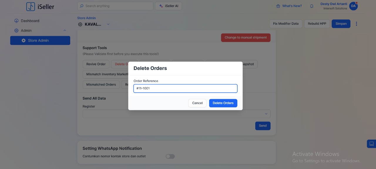This screenshot has width=376, height=169.
Task: Confirm with the Delete Orders button
Action: (223, 103)
